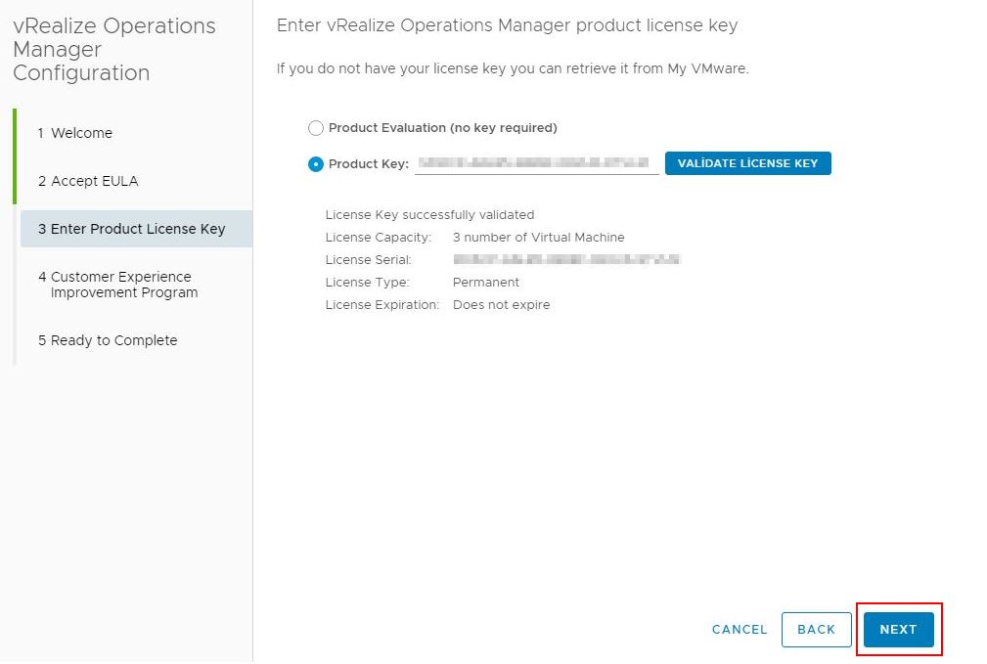Click into the Product Key input field
The image size is (987, 664).
(x=536, y=163)
